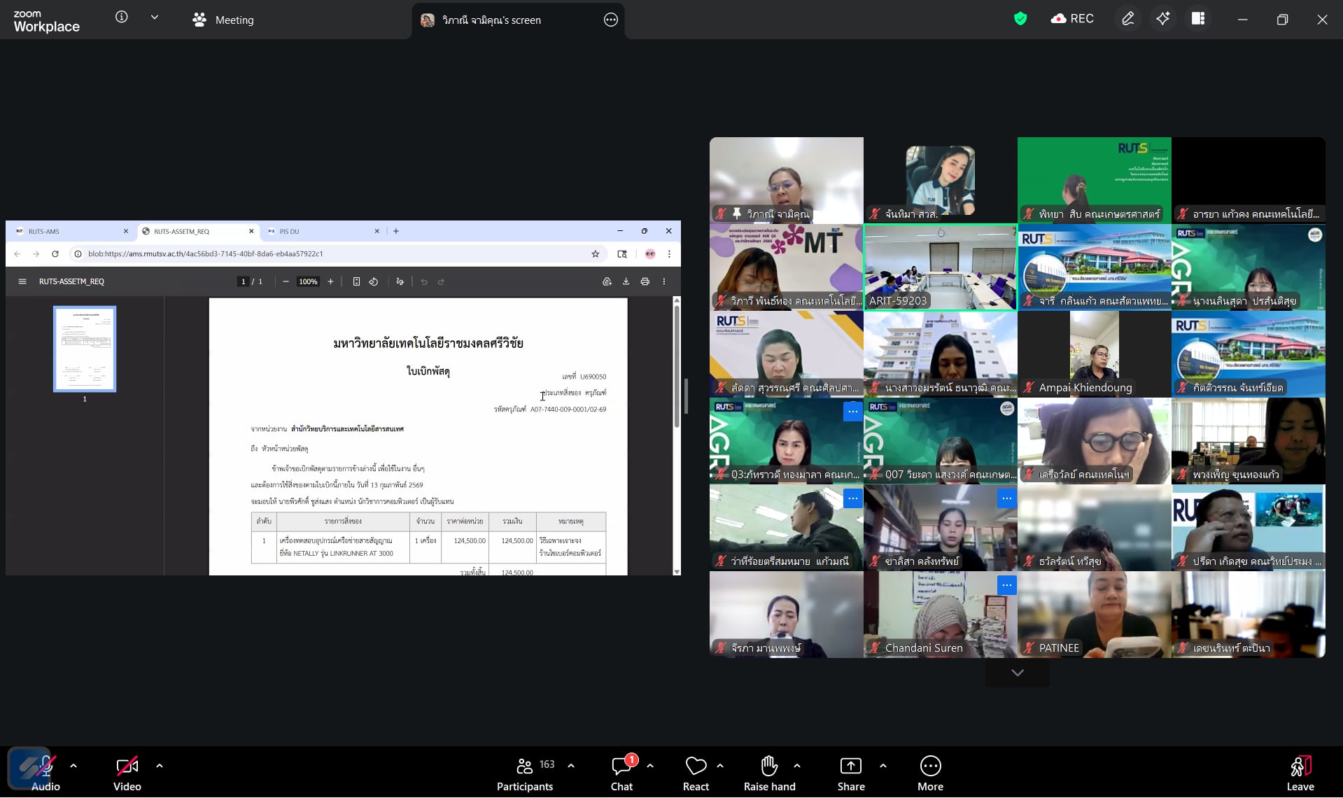
Task: Click the AI Companion sparkle icon
Action: 1162,19
